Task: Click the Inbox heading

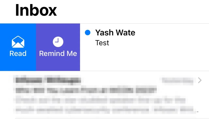Action: (x=36, y=10)
